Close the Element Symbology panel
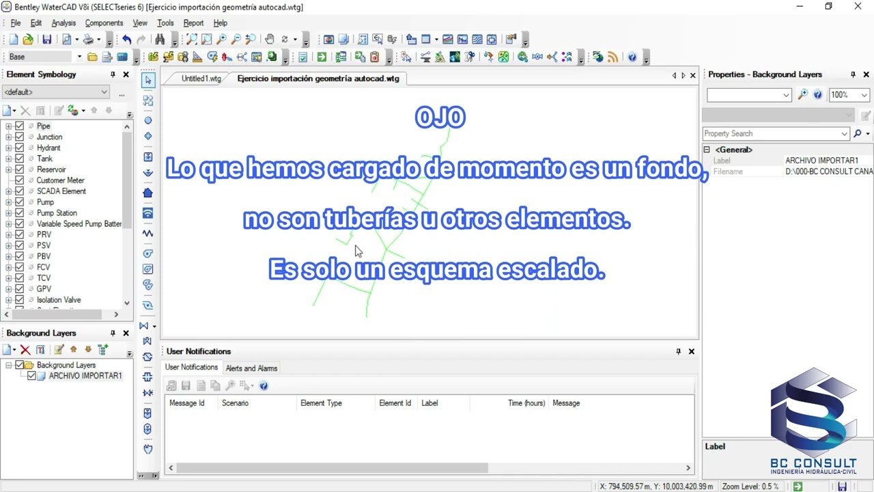874x492 pixels. click(126, 74)
